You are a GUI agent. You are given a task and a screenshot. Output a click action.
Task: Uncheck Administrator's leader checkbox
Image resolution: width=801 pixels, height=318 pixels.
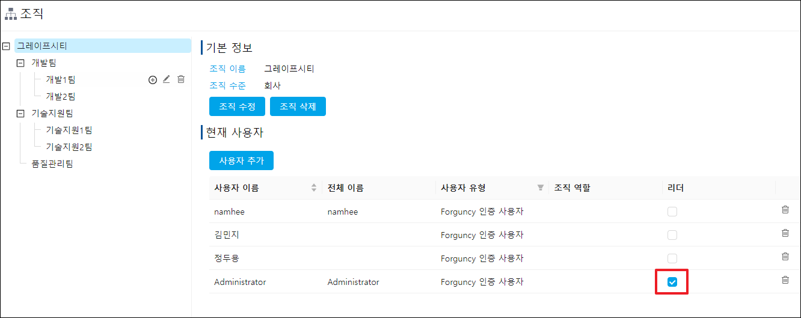click(x=672, y=283)
